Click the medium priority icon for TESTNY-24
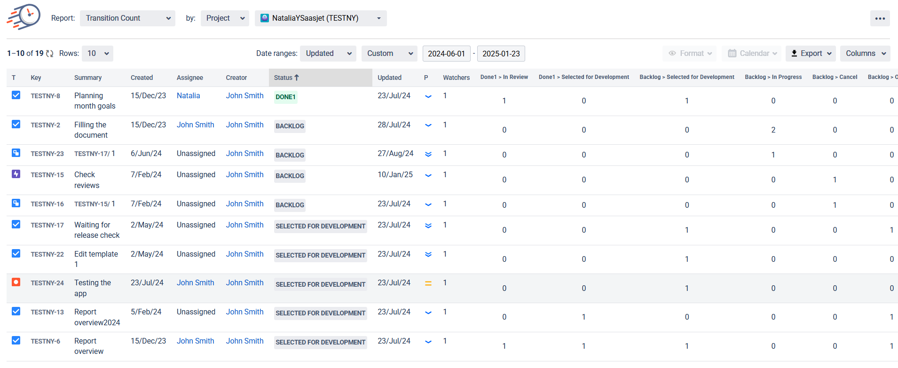This screenshot has height=368, width=898. point(428,283)
